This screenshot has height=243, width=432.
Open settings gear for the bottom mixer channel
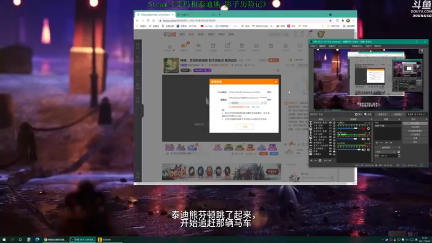[x=368, y=150]
